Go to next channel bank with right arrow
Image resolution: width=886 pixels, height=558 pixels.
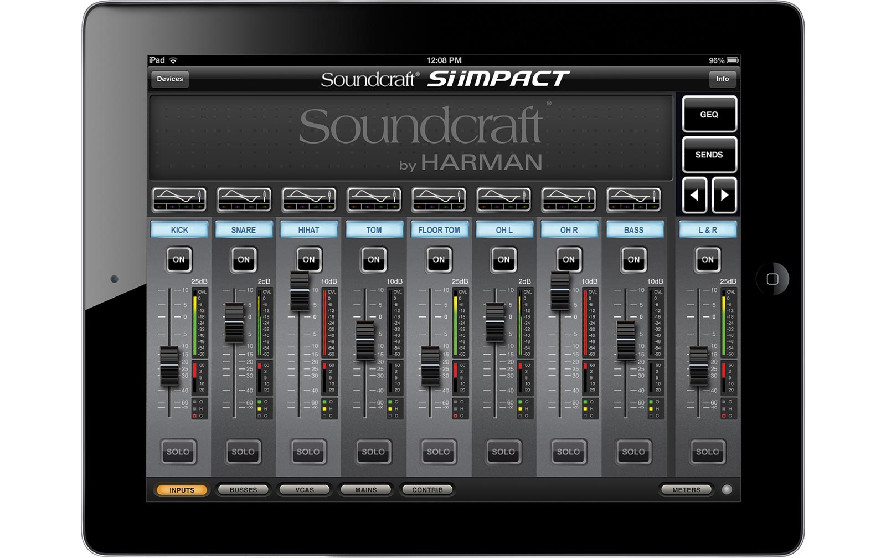coord(724,195)
